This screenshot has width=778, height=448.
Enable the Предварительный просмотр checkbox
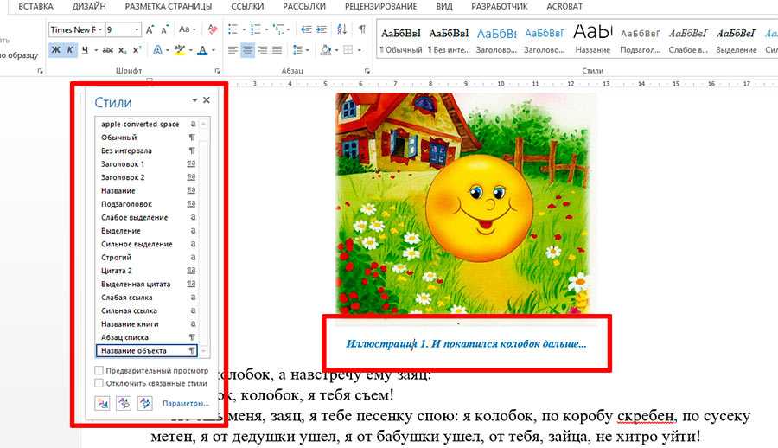[99, 371]
